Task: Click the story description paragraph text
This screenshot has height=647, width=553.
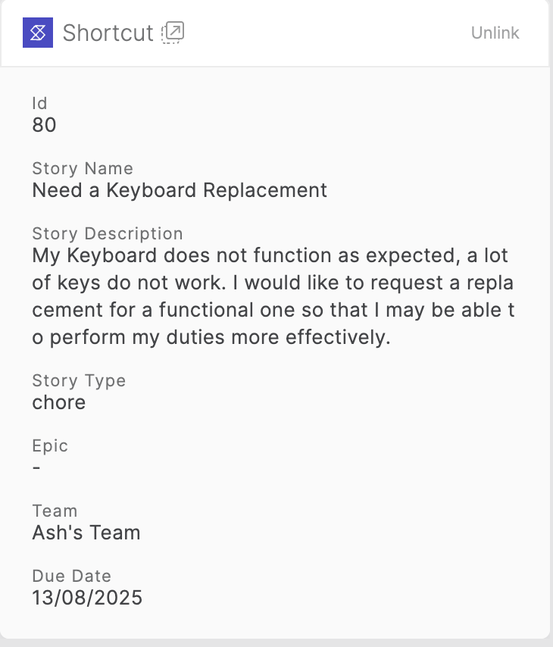Action: pyautogui.click(x=273, y=296)
